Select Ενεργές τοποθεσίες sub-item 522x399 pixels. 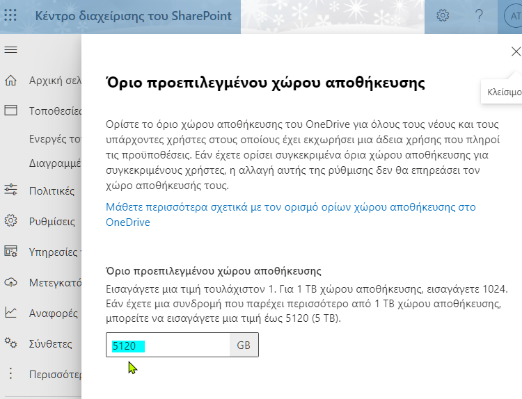(x=55, y=138)
